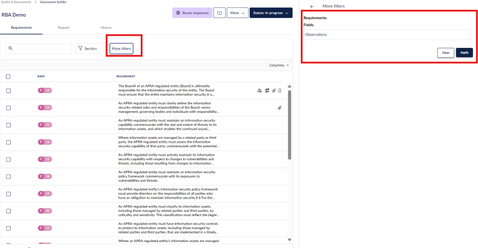Tick the checkbox for requirement 19
This screenshot has height=248, width=478.
click(x=8, y=194)
